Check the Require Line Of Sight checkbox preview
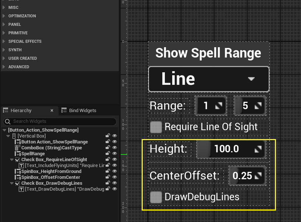Viewport: 301px width, 222px height. point(156,127)
